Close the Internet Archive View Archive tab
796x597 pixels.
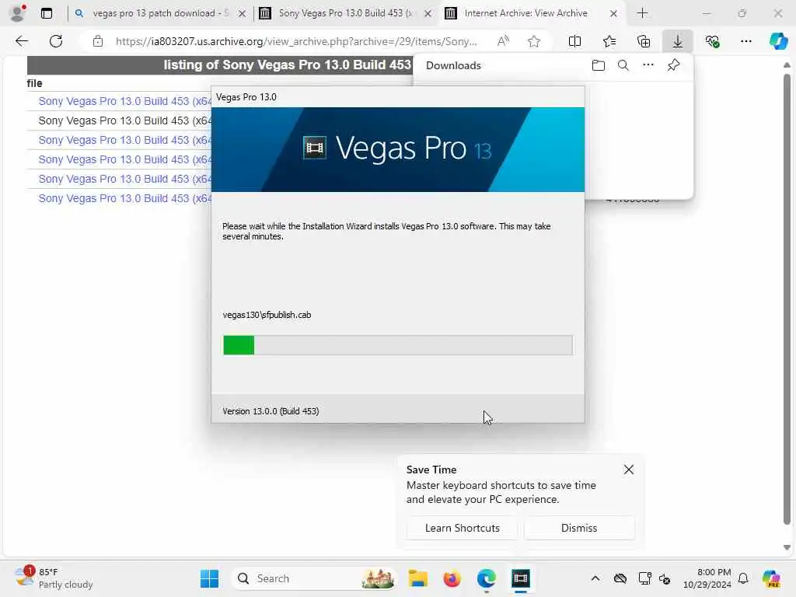click(613, 14)
